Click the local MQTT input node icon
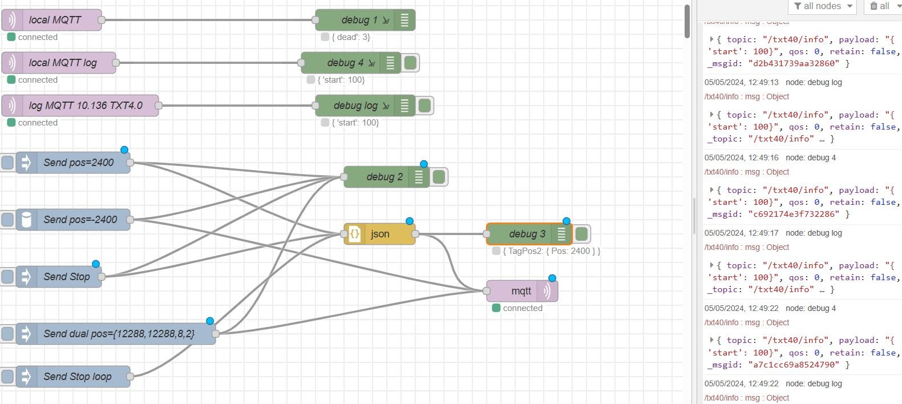 pyautogui.click(x=11, y=20)
